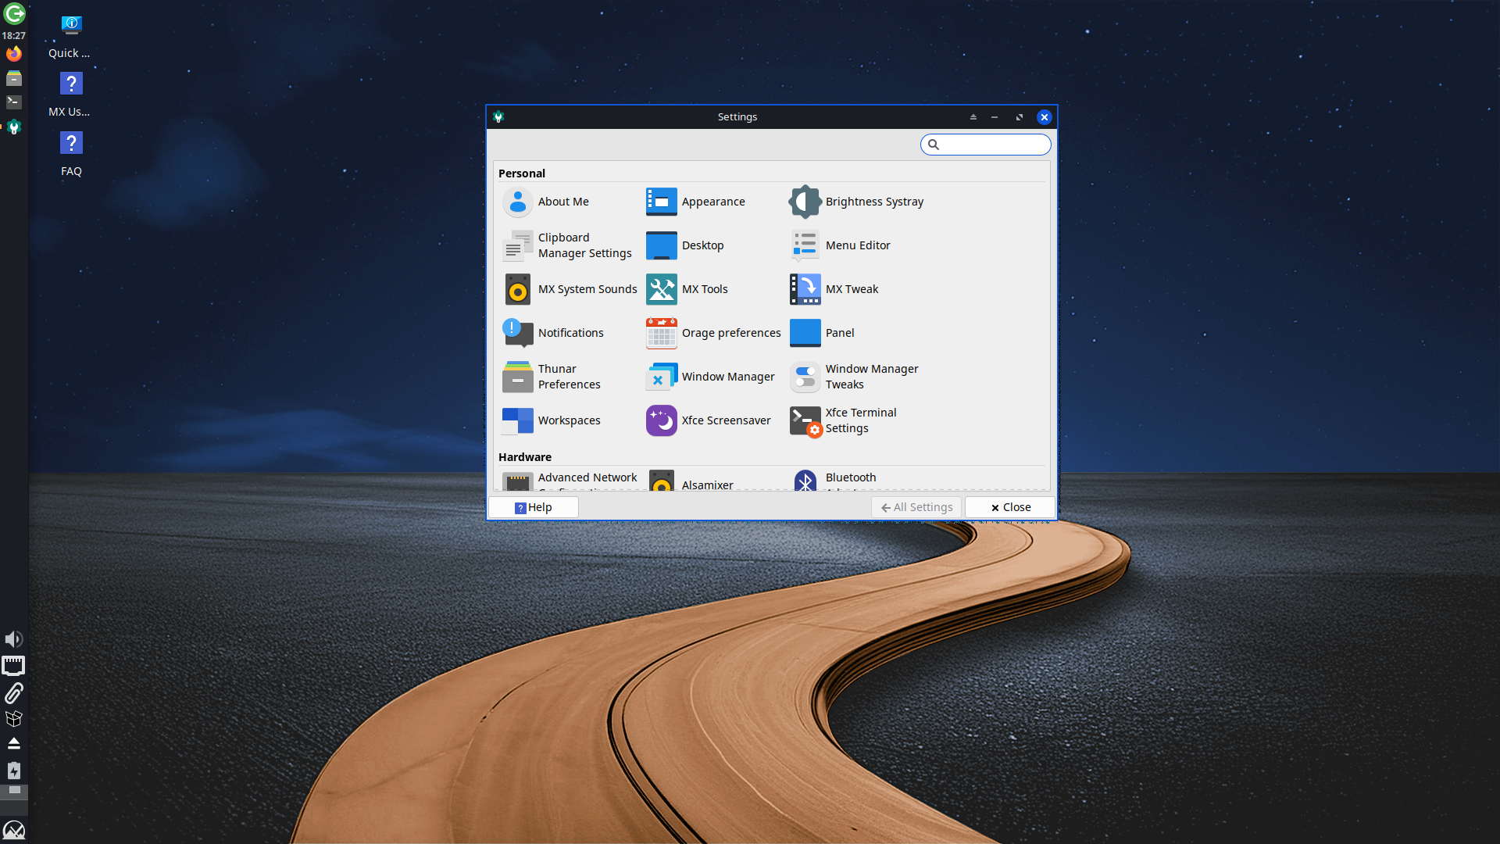Open Brightness Systray
1500x844 pixels.
pyautogui.click(x=856, y=202)
